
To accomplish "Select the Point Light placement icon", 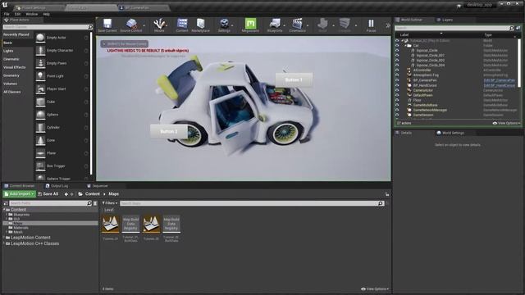I will point(40,76).
